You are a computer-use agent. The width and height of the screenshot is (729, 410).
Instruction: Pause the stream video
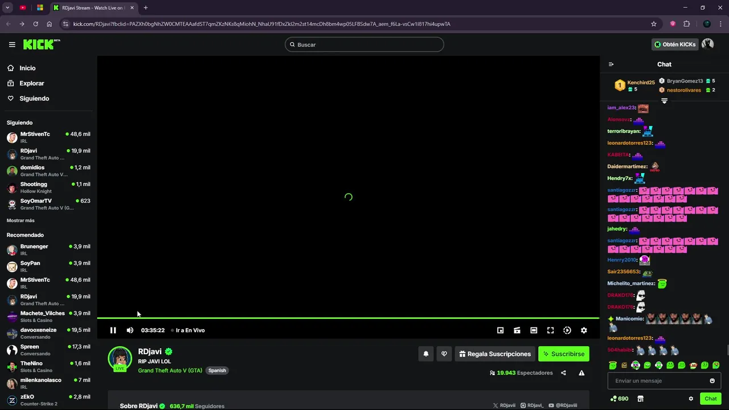point(113,330)
